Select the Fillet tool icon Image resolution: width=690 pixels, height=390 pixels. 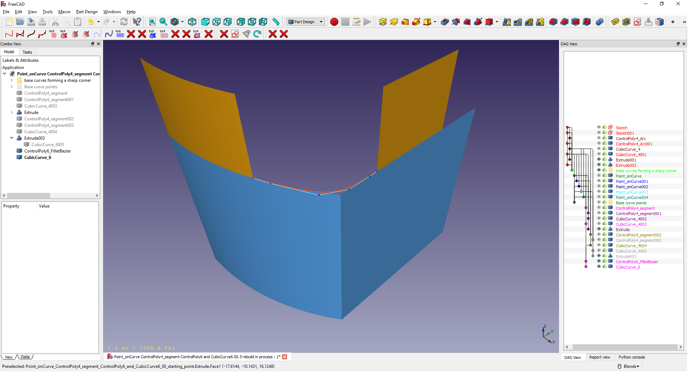click(x=553, y=22)
